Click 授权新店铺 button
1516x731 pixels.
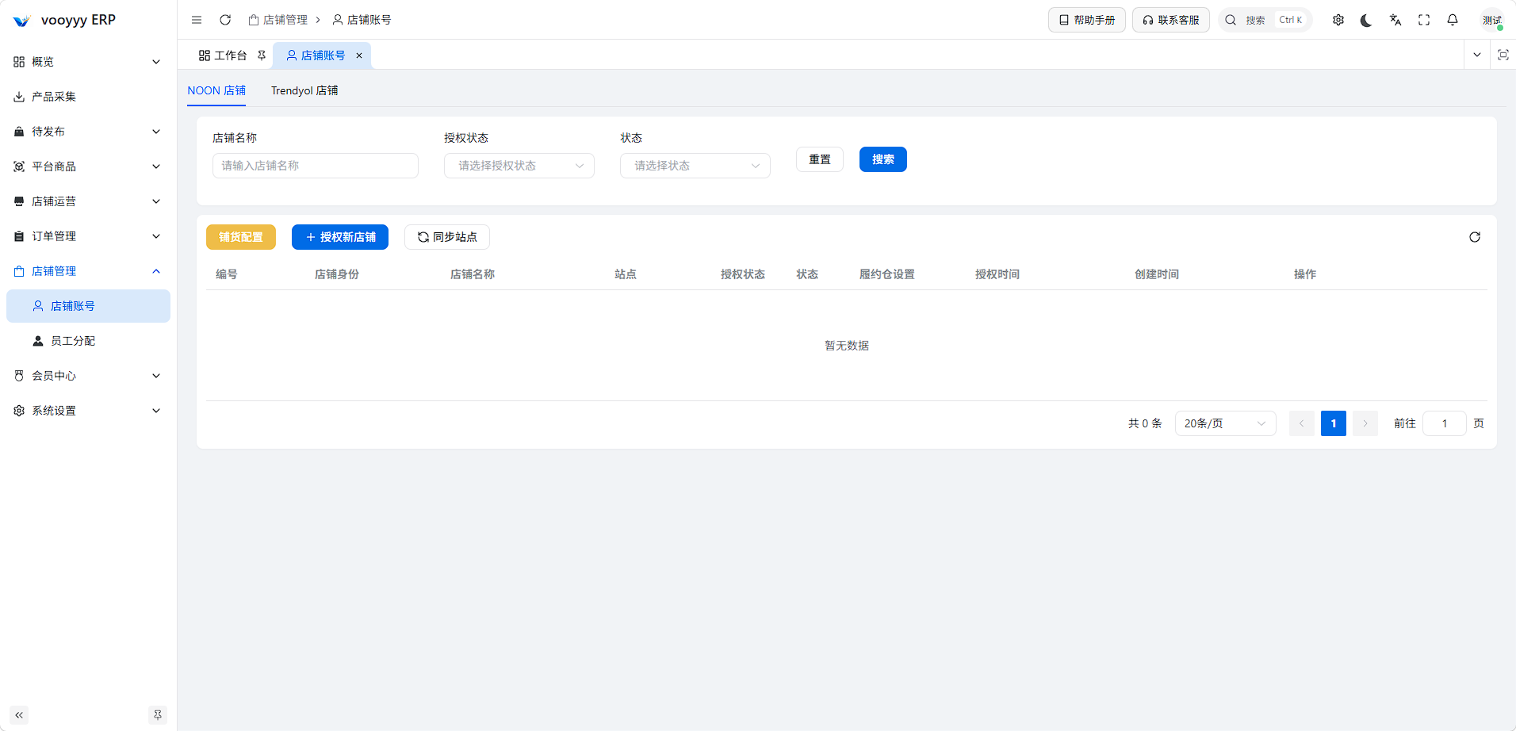pyautogui.click(x=340, y=237)
